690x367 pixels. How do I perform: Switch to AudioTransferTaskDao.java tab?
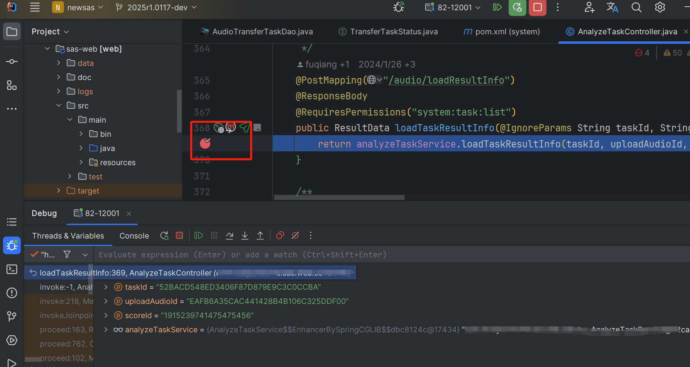pyautogui.click(x=257, y=32)
